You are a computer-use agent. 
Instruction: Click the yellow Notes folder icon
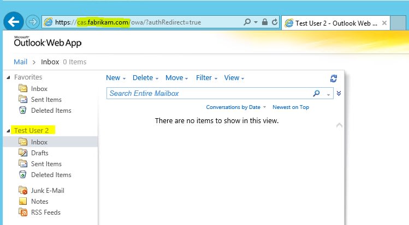(x=23, y=201)
